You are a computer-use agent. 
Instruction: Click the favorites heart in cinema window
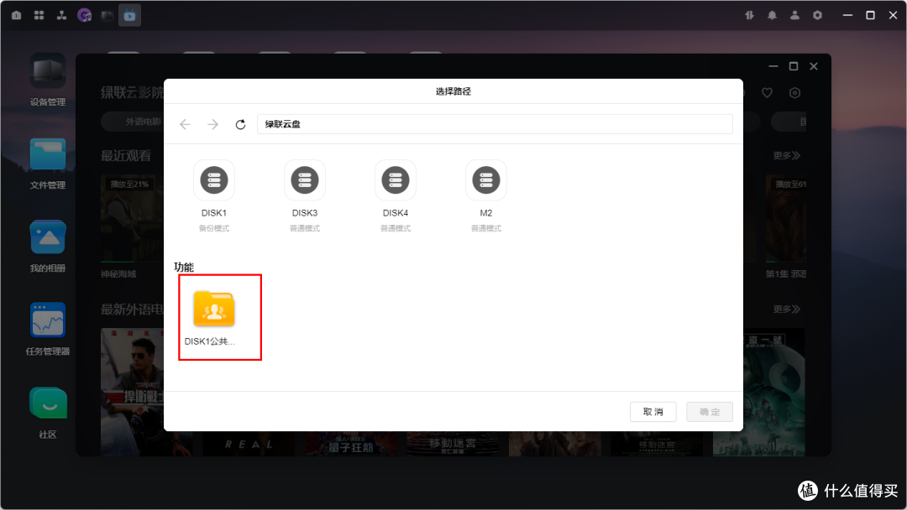[x=767, y=92]
